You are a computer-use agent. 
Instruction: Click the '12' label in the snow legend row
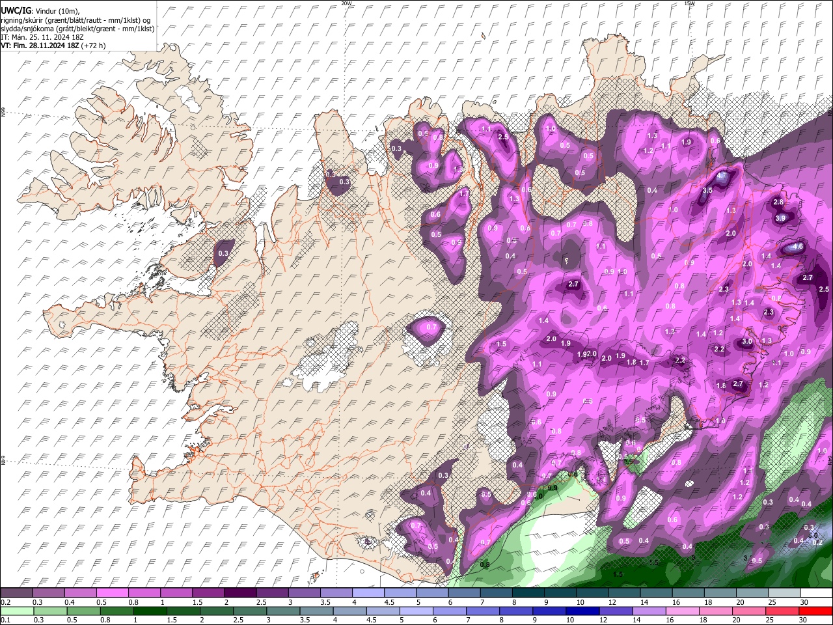click(611, 602)
